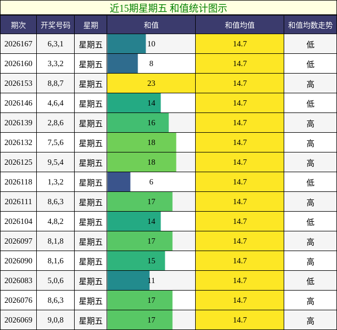This screenshot has height=330, width=337.
Task: Click sum bar 17 in row 2026111
Action: click(140, 202)
